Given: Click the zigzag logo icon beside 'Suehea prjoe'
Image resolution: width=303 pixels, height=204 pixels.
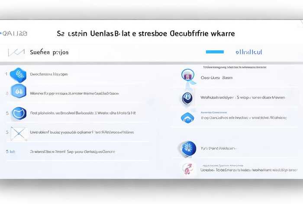Looking at the screenshot, I should (x=16, y=52).
